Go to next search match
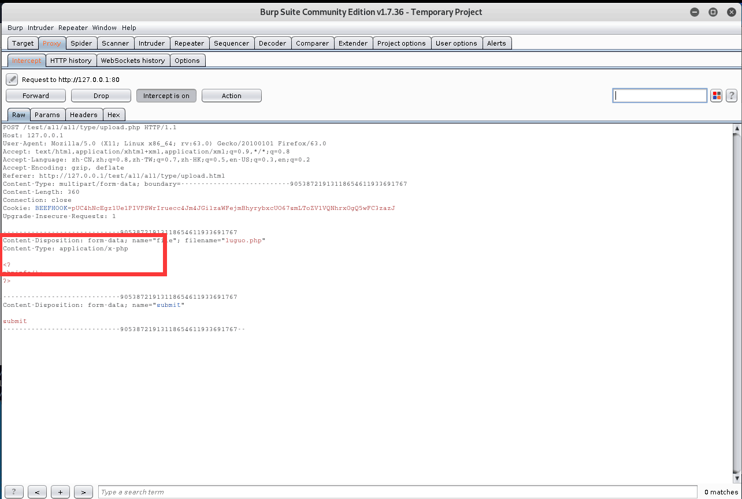 83,492
